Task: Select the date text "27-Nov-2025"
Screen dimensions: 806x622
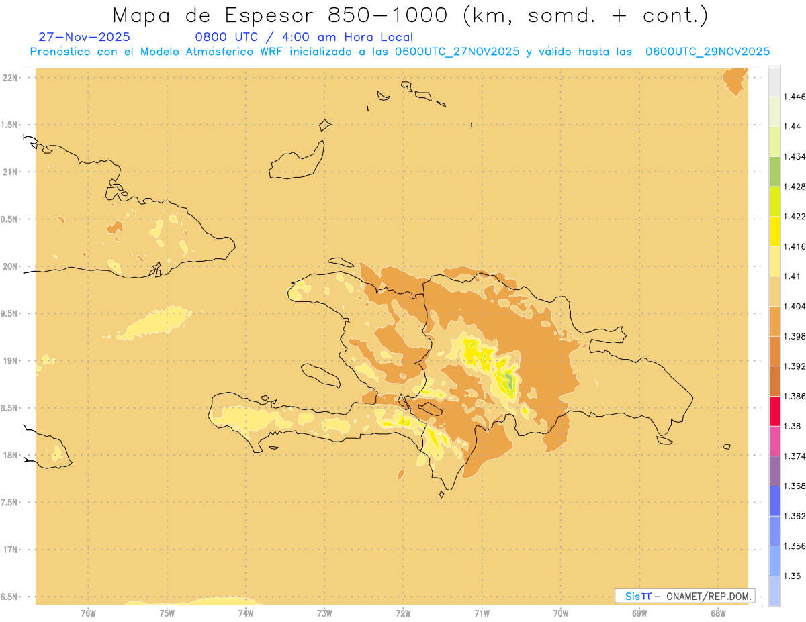Action: (85, 37)
